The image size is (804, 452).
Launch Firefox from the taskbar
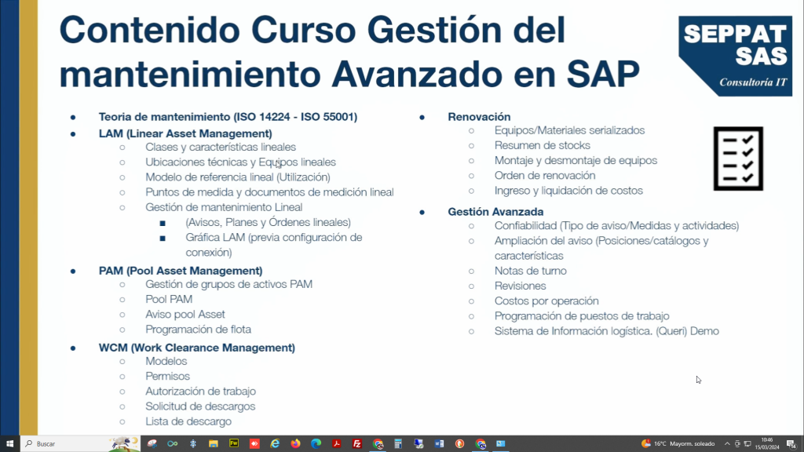pos(295,444)
